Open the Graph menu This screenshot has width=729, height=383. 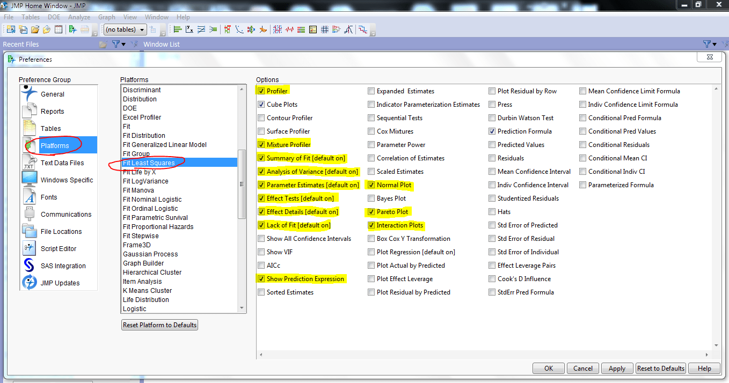click(x=107, y=17)
